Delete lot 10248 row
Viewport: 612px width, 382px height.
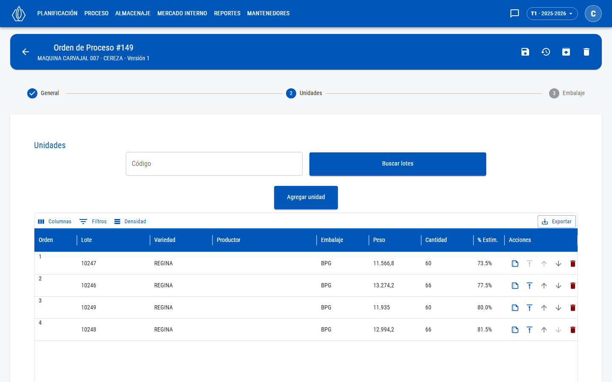point(573,330)
